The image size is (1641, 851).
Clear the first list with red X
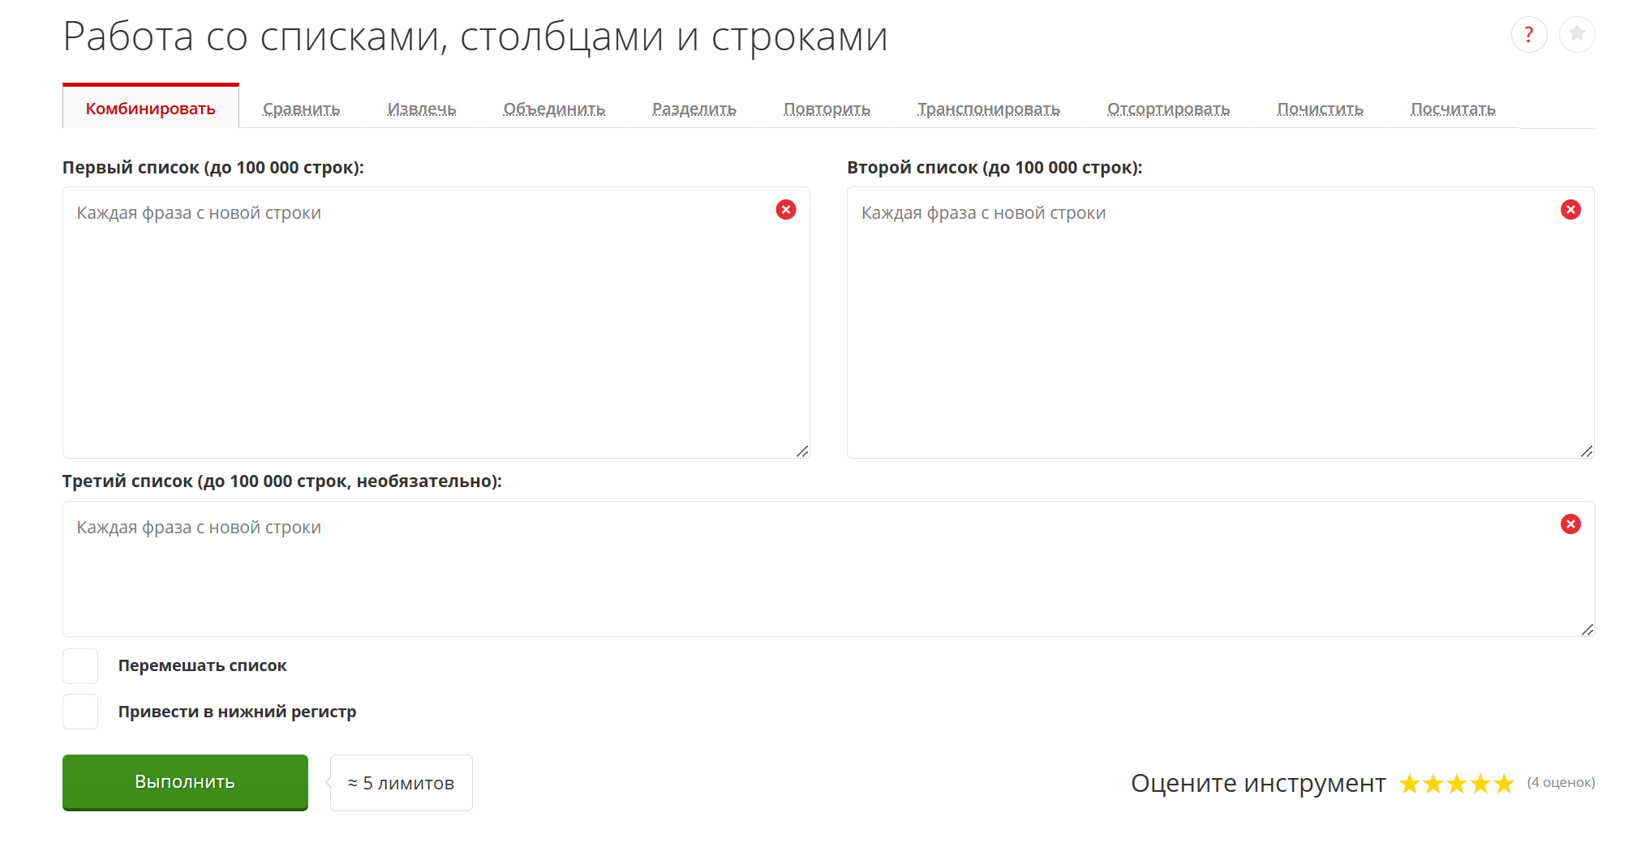tap(786, 210)
